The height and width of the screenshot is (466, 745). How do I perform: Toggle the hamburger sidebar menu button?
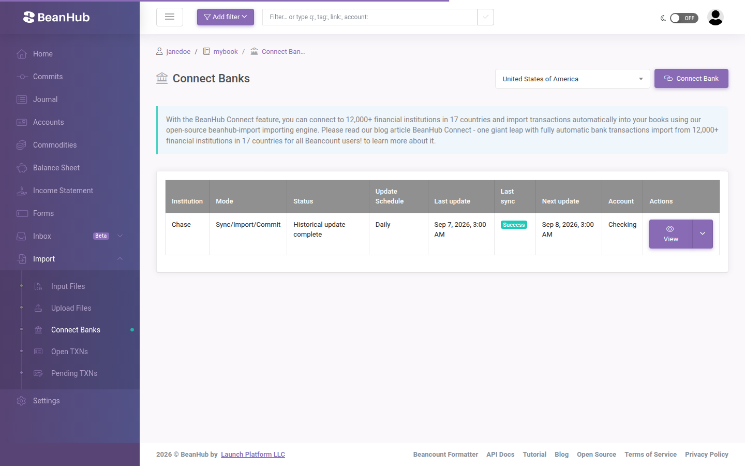[170, 17]
